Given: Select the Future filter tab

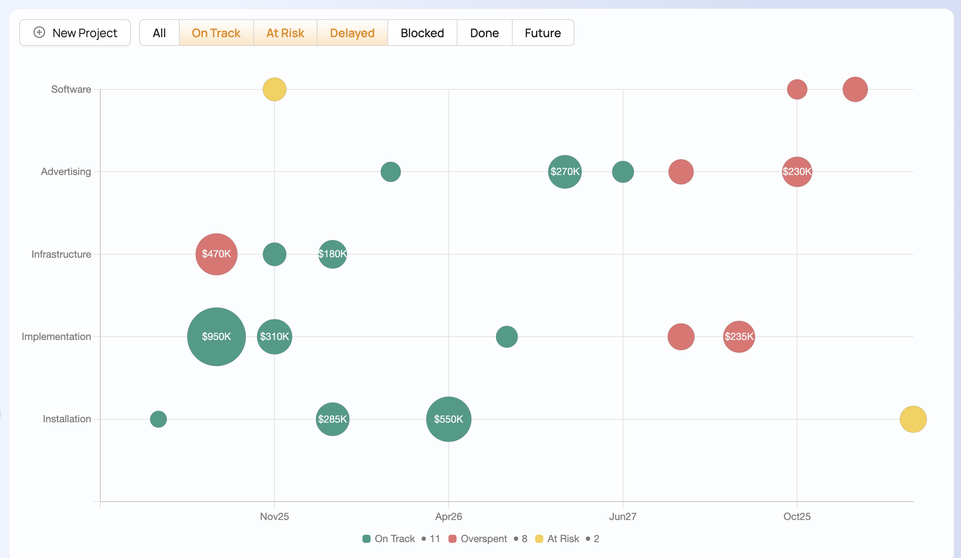Looking at the screenshot, I should (x=542, y=33).
